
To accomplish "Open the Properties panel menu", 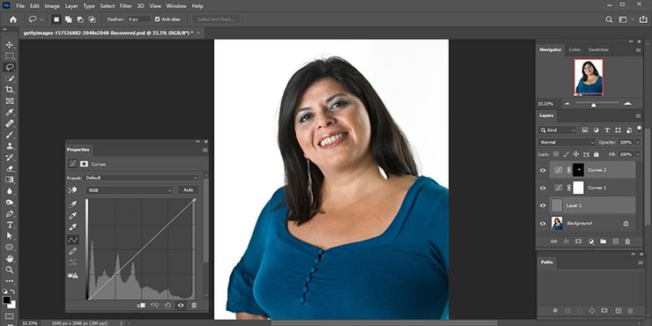I will point(205,150).
